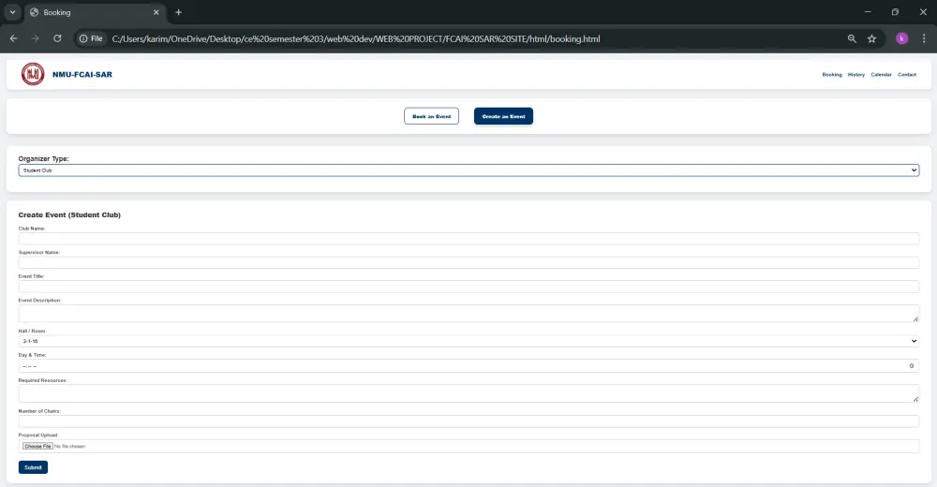The image size is (937, 487).
Task: Click the browser forward arrow
Action: pyautogui.click(x=36, y=38)
